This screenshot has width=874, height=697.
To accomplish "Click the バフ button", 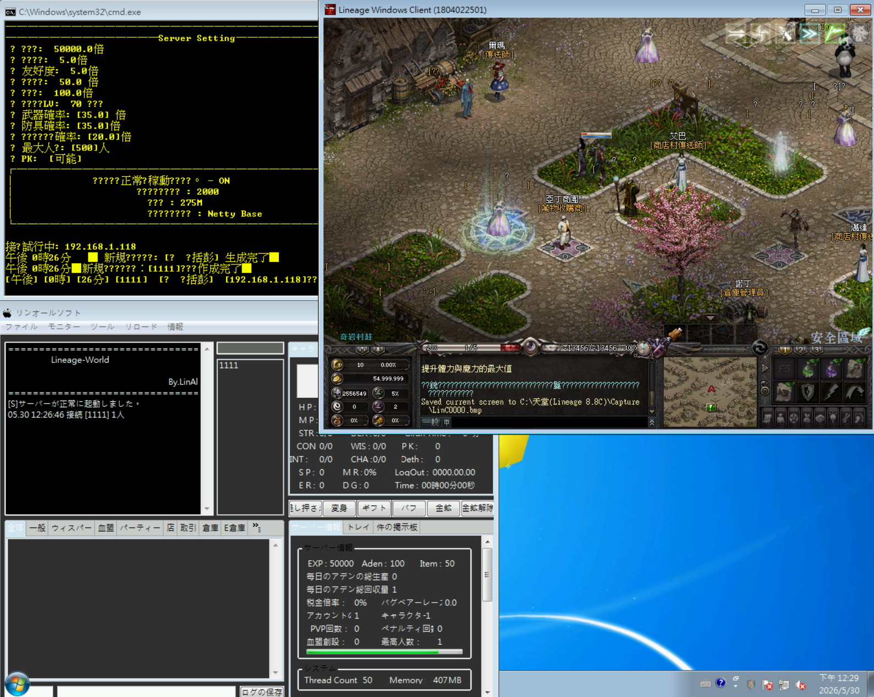I will point(409,508).
